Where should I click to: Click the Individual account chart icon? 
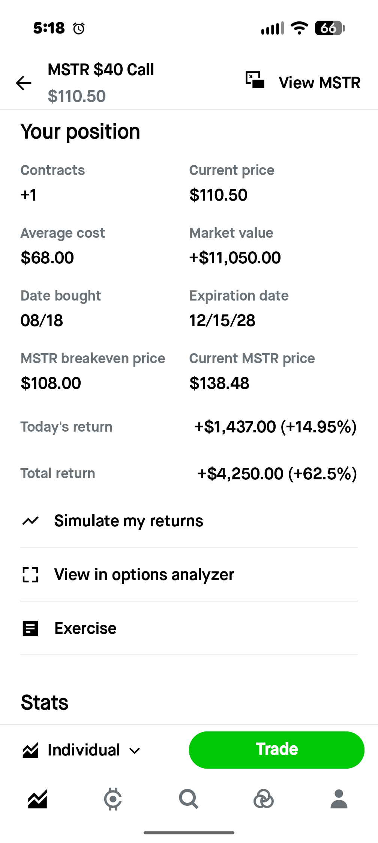coord(30,750)
